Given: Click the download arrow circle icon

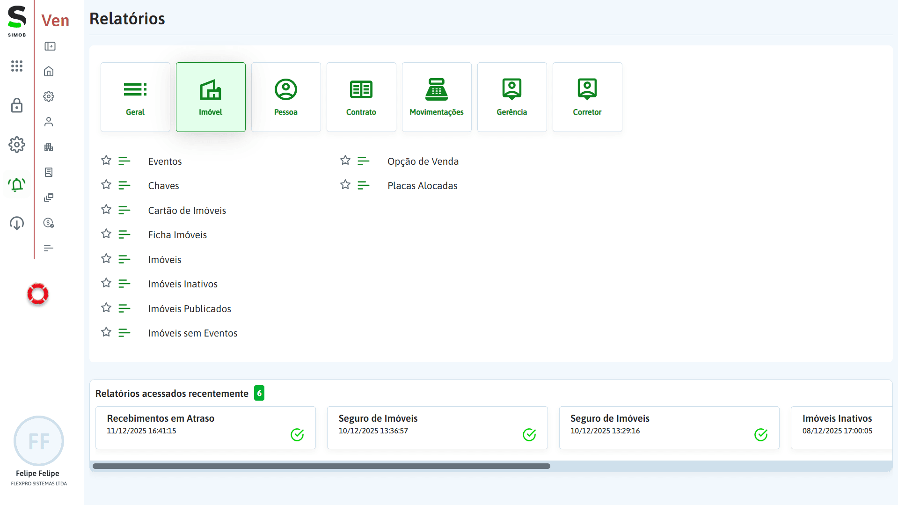Looking at the screenshot, I should [17, 223].
